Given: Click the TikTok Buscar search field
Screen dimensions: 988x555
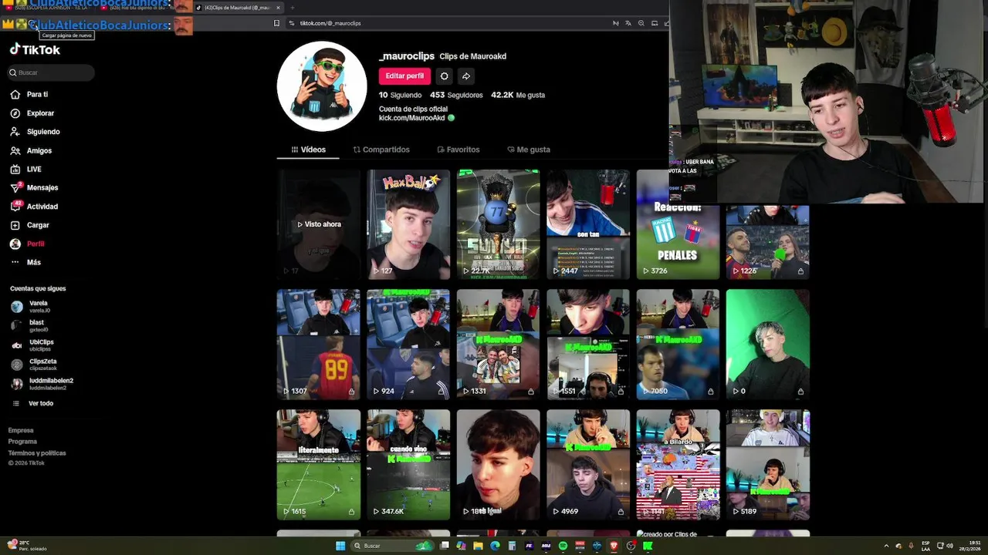Looking at the screenshot, I should click(51, 72).
